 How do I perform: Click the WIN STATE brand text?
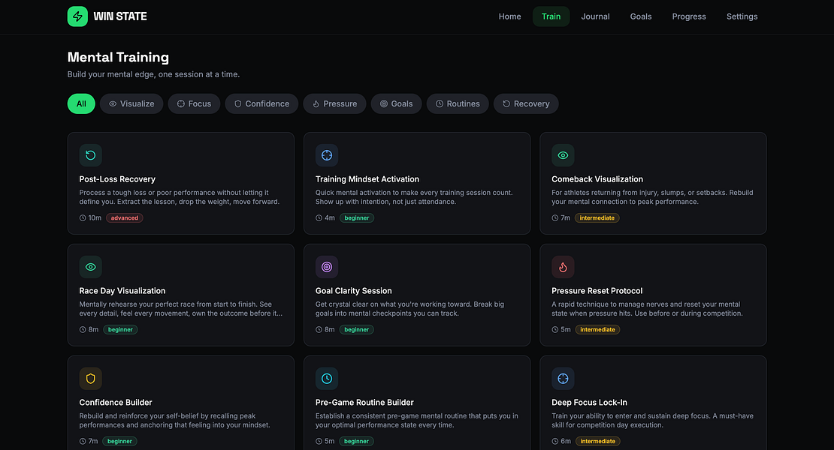click(x=120, y=16)
